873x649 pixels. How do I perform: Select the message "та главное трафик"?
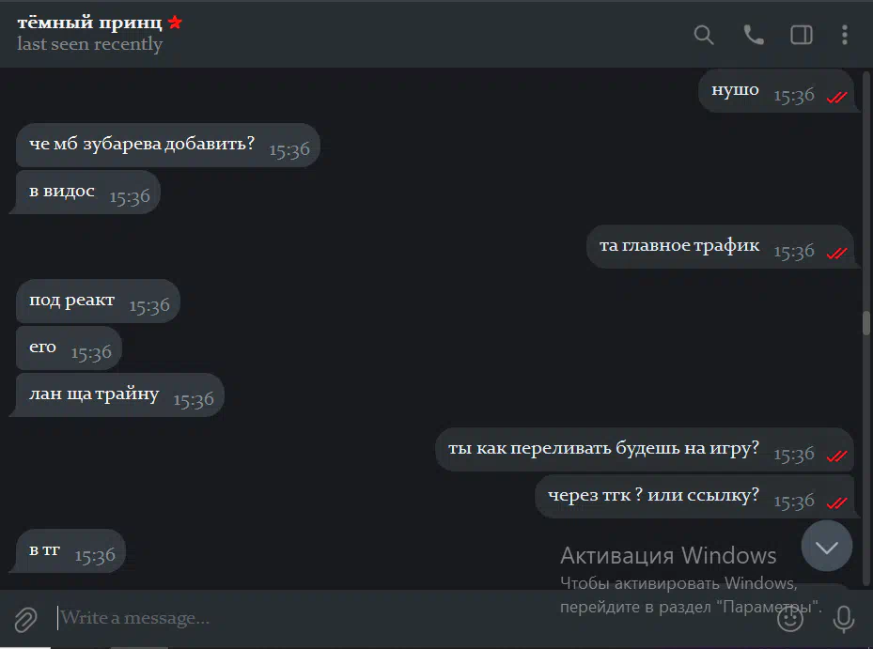click(x=721, y=247)
